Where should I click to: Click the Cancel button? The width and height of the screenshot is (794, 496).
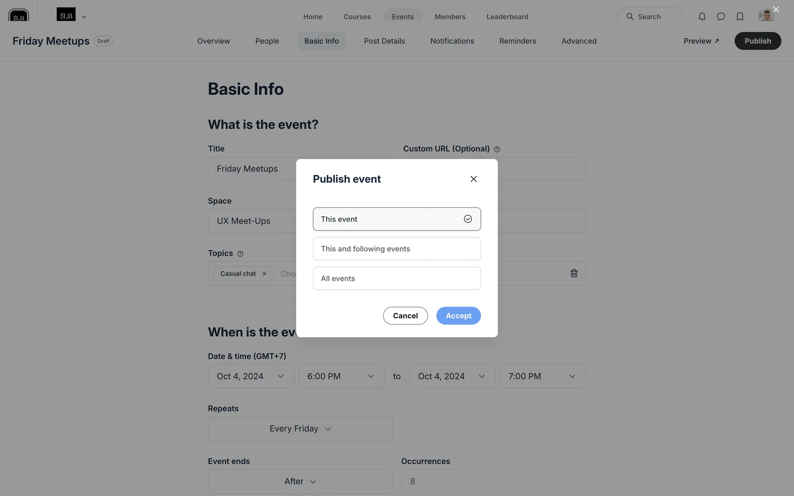coord(405,316)
